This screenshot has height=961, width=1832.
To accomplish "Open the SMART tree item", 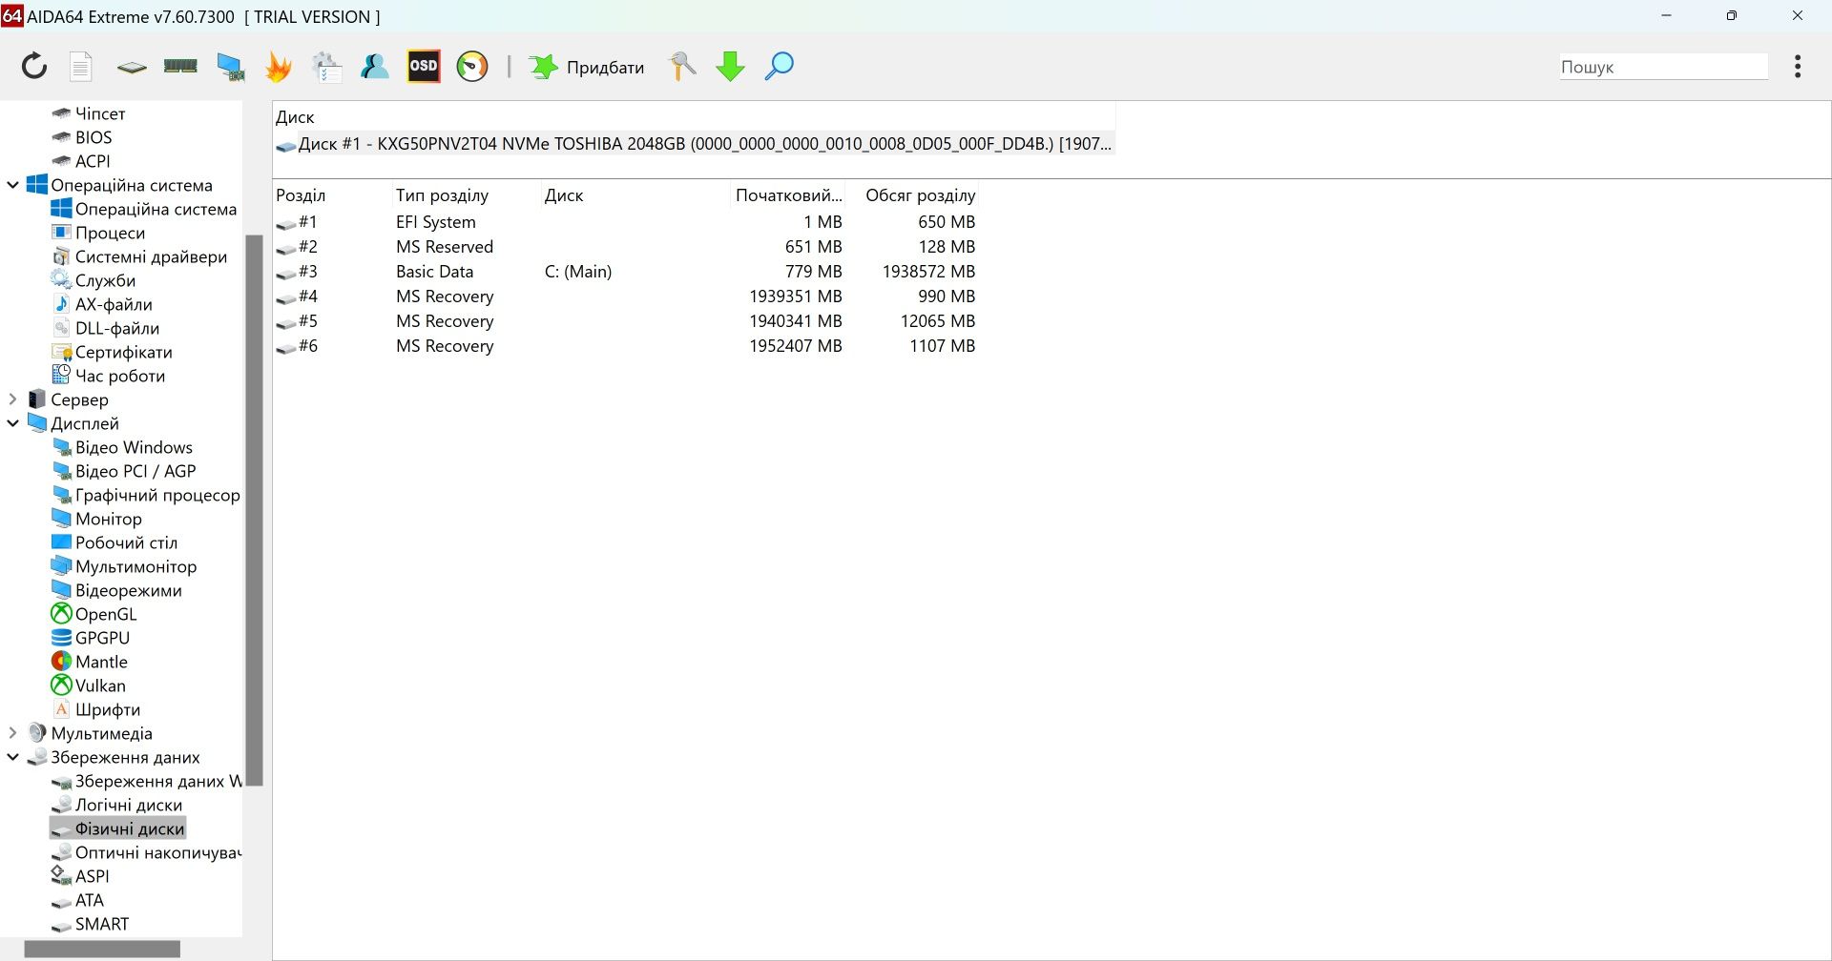I will [90, 924].
